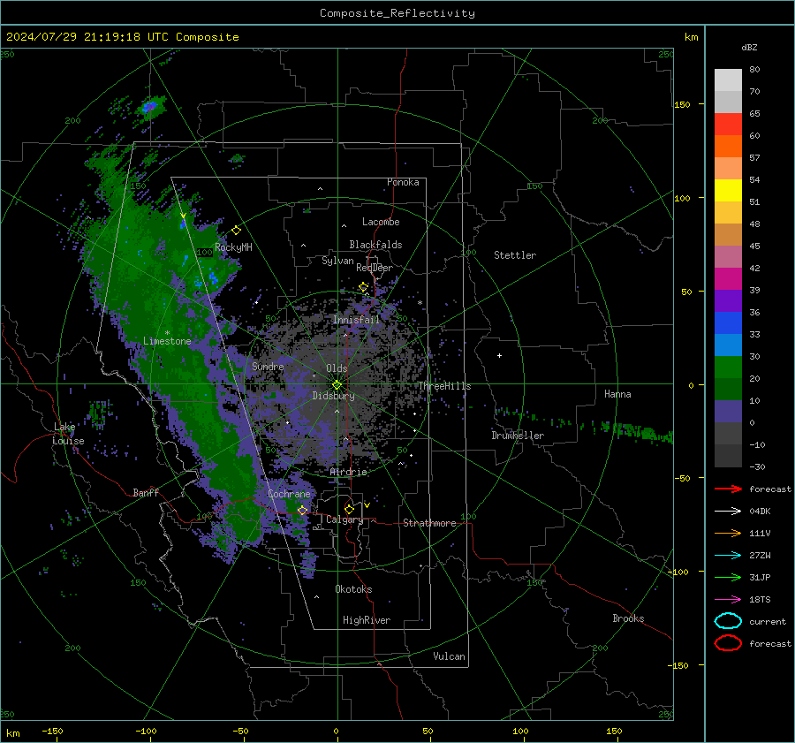
Task: Click the Sundre city label
Action: (268, 366)
